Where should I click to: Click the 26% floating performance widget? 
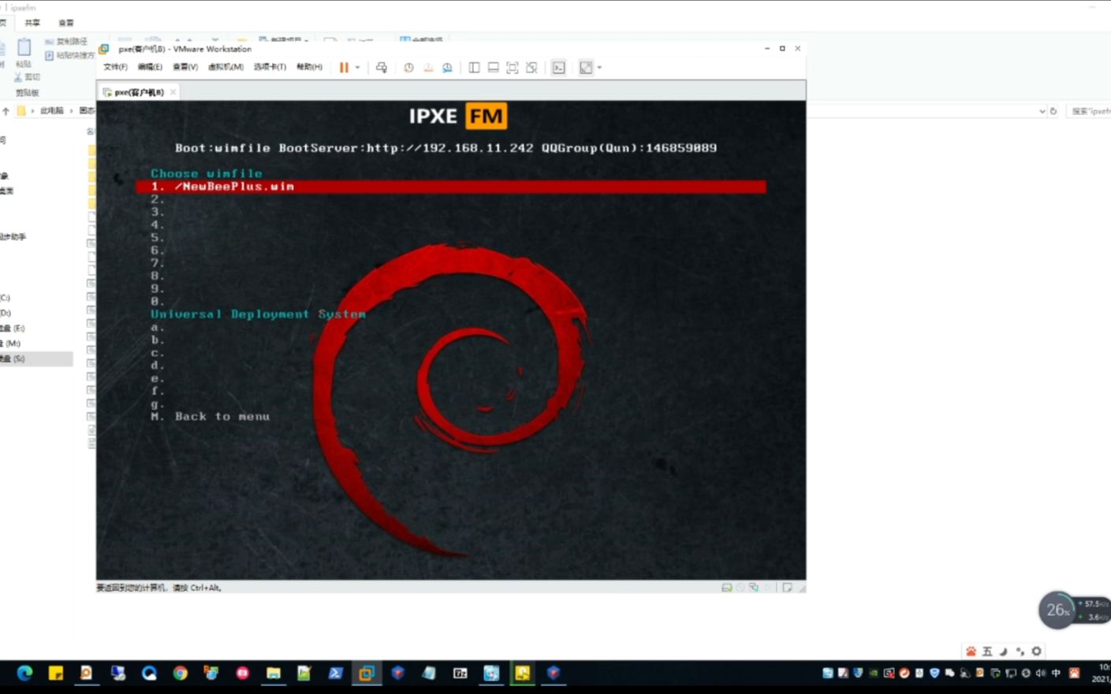(x=1057, y=610)
